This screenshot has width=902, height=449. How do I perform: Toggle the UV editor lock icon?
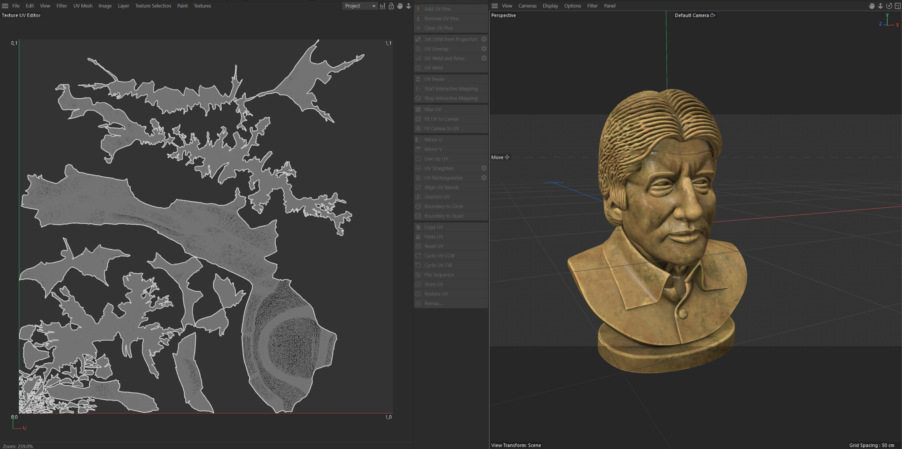(x=391, y=6)
